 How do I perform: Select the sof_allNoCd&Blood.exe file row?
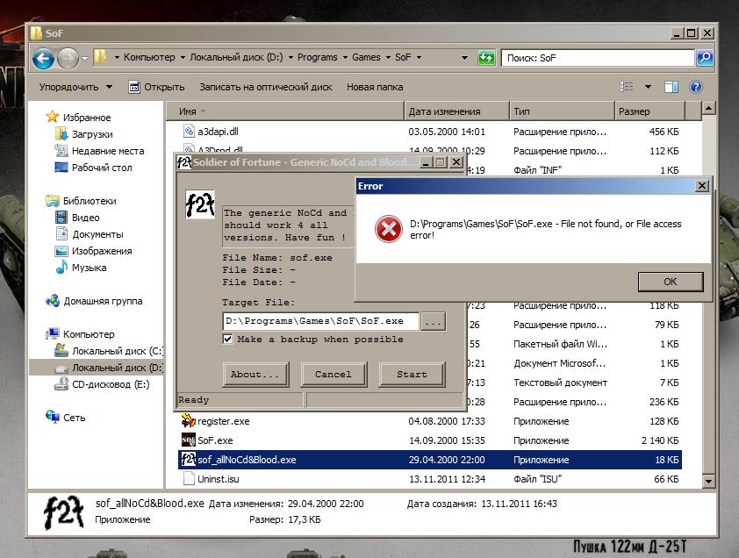(x=430, y=460)
